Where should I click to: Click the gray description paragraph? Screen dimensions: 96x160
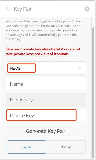[x=44, y=30]
